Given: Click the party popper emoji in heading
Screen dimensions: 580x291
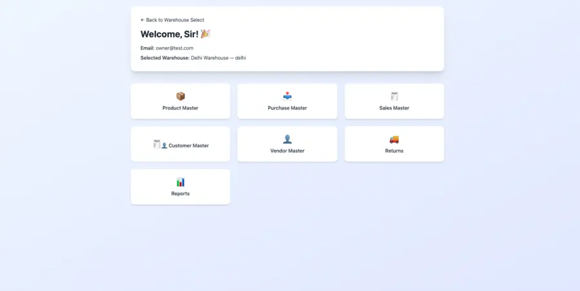Looking at the screenshot, I should pos(206,33).
